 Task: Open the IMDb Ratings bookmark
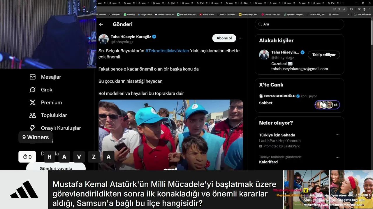[249, 14]
